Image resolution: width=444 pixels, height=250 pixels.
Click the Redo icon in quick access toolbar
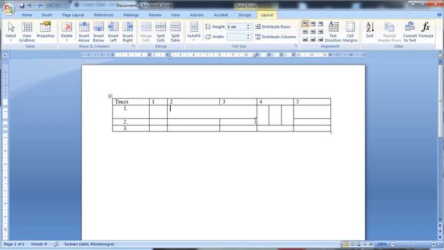pos(40,6)
